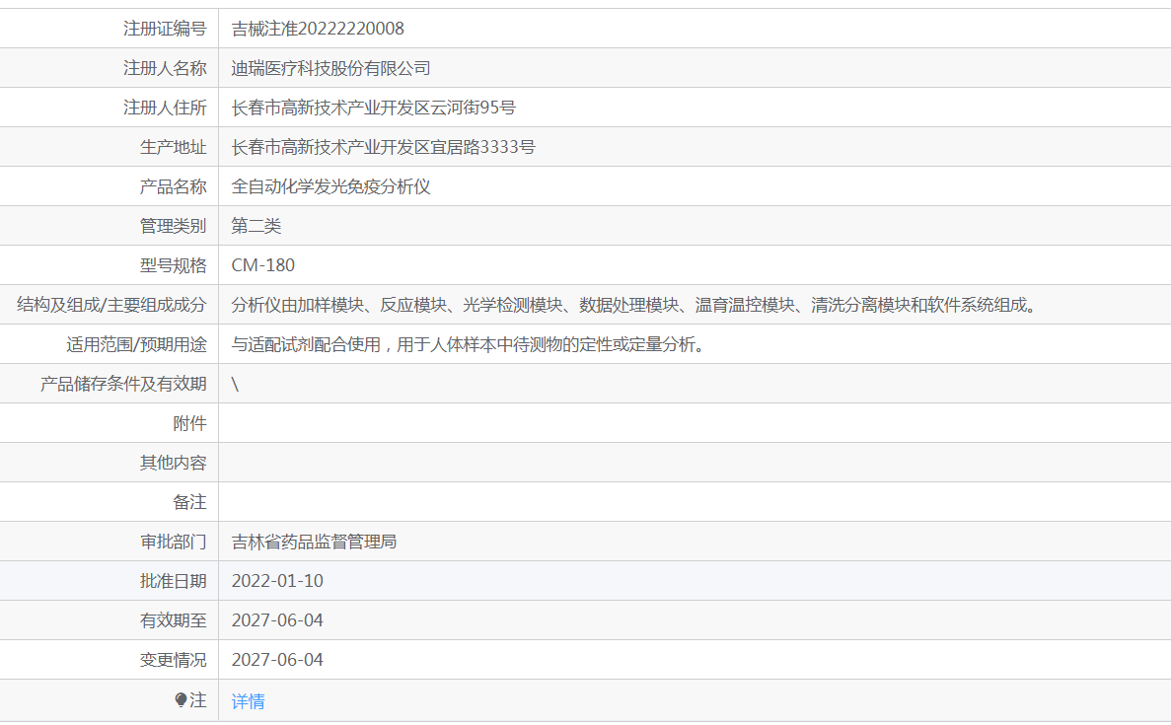Click the backslash value for storage conditions
Viewport: 1171px width, 725px height.
click(235, 385)
